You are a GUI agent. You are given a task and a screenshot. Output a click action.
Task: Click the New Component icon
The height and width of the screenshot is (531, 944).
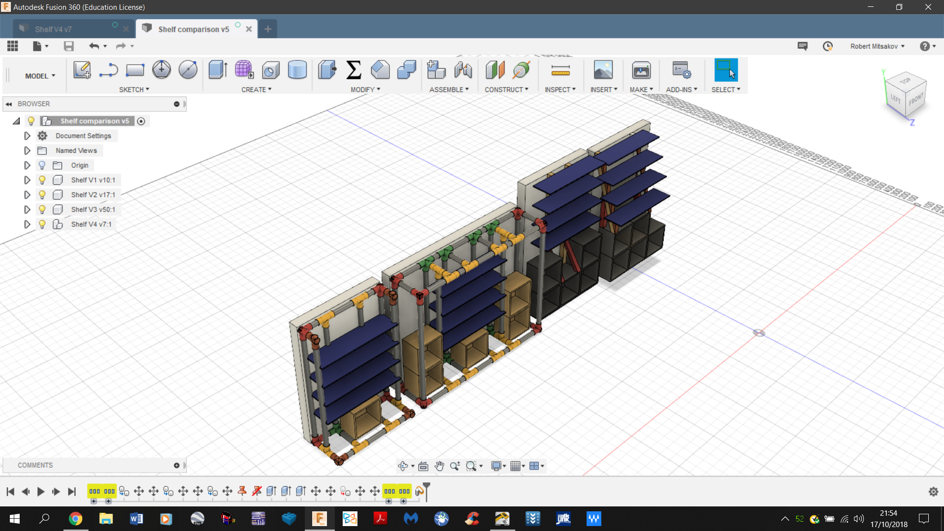436,70
